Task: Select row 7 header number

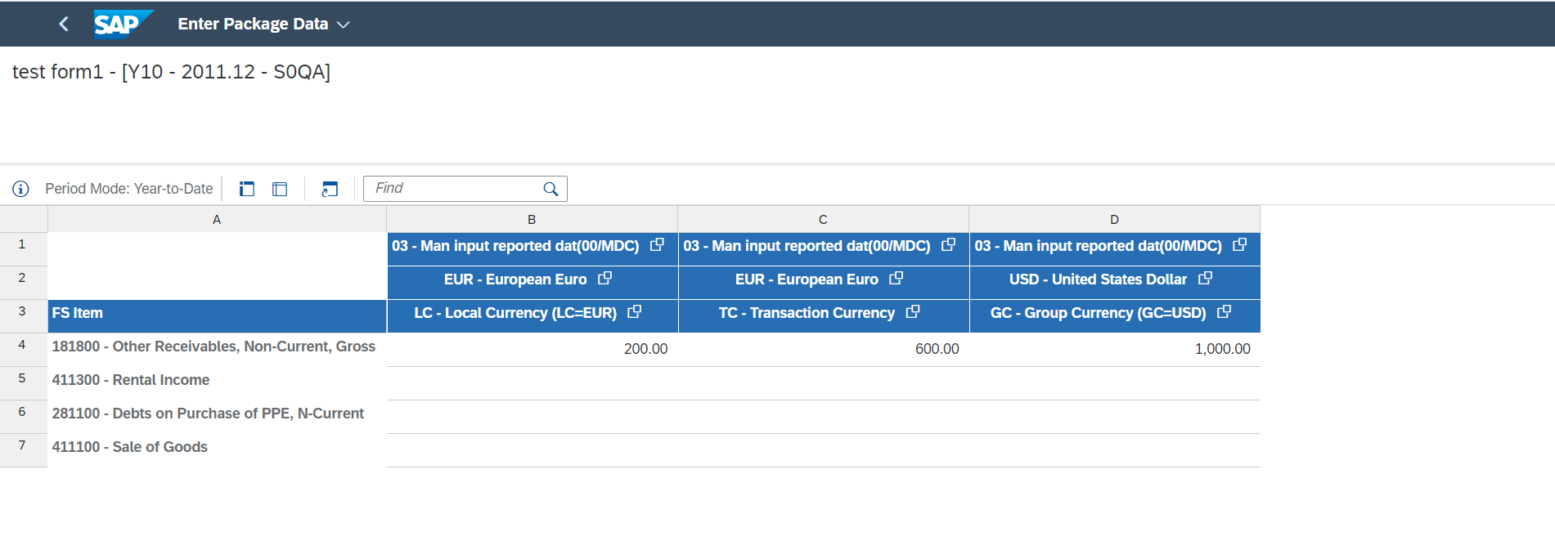Action: 22,445
